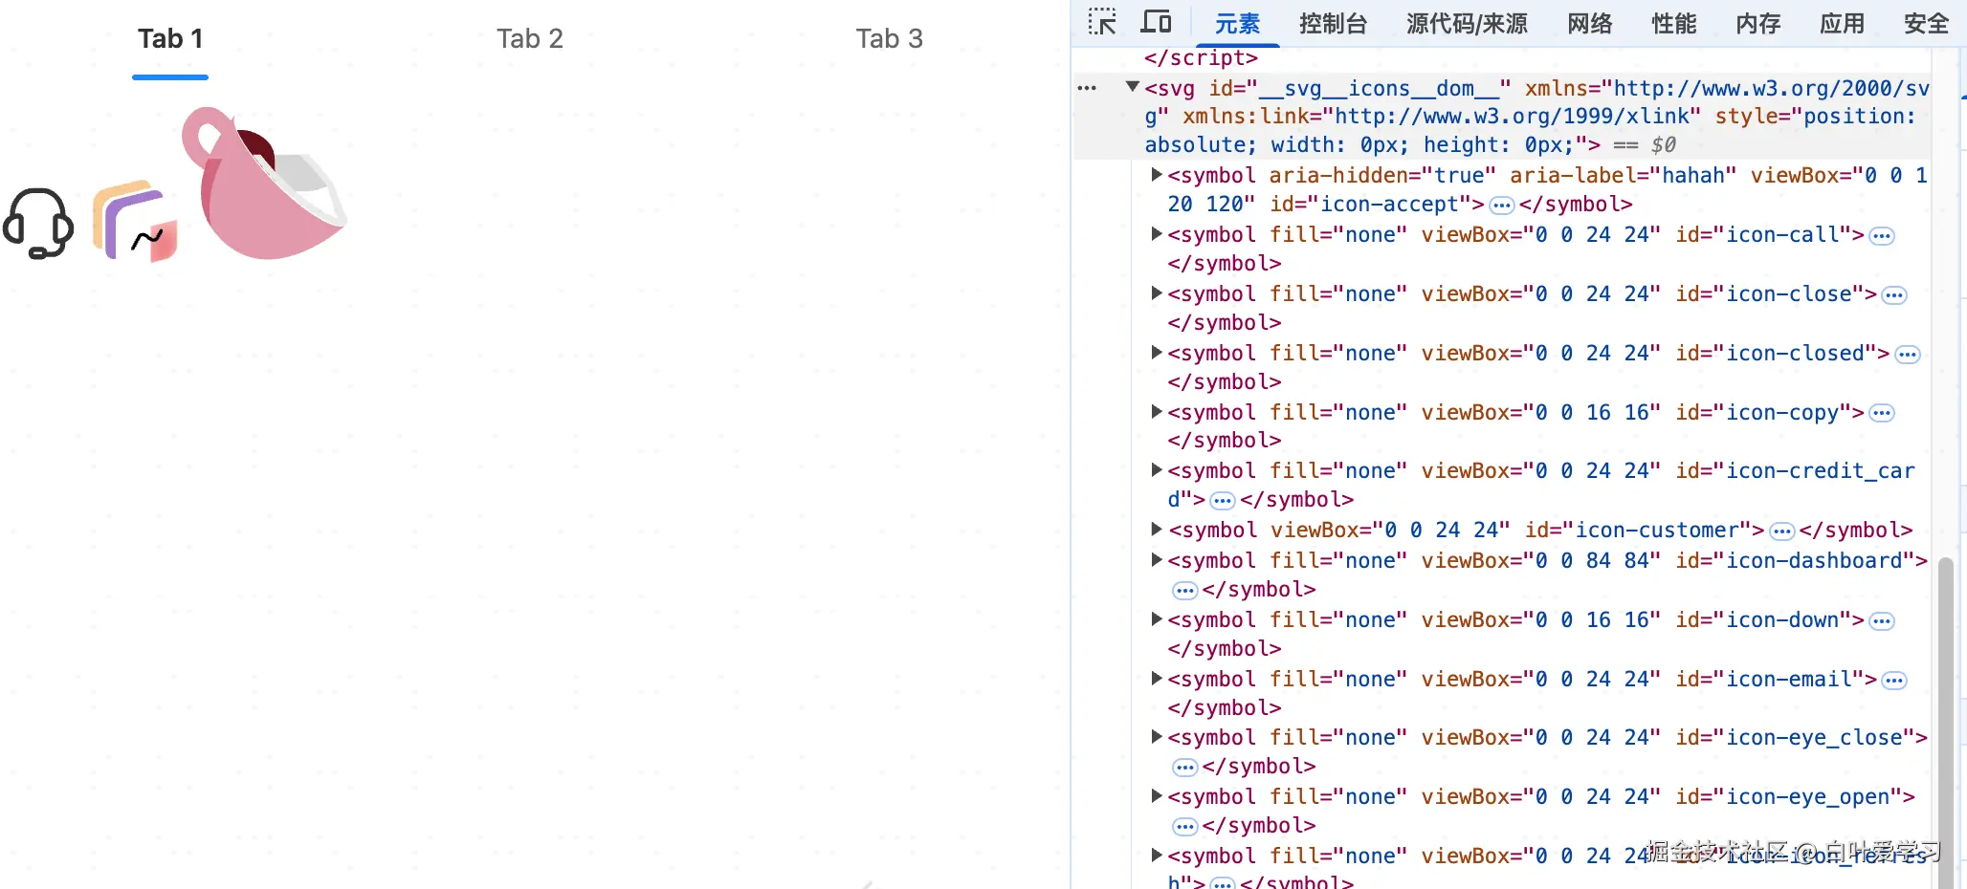The image size is (1967, 889).
Task: Expand the icon-dashboard symbol node
Action: click(1155, 561)
